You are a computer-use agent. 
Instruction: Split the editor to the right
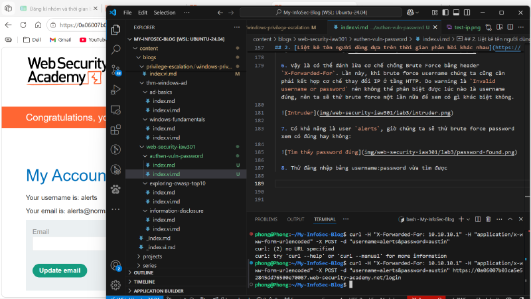pos(510,27)
